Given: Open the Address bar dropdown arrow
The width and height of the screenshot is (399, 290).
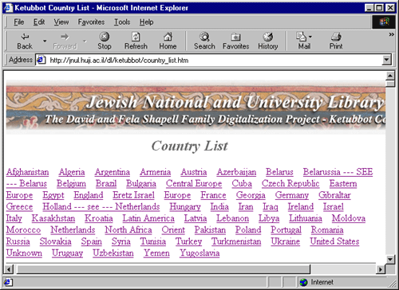Looking at the screenshot, I should pyautogui.click(x=387, y=60).
